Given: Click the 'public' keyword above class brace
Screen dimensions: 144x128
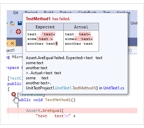Looking at the screenshot, I should [14, 84].
